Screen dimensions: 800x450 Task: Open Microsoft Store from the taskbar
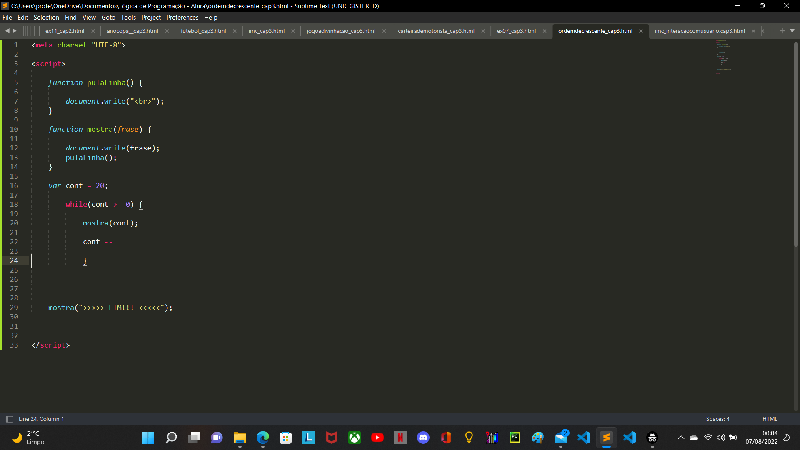(285, 437)
